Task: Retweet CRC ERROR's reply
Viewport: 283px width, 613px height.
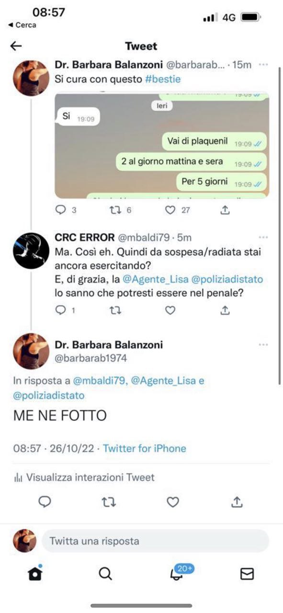Action: coord(115,310)
